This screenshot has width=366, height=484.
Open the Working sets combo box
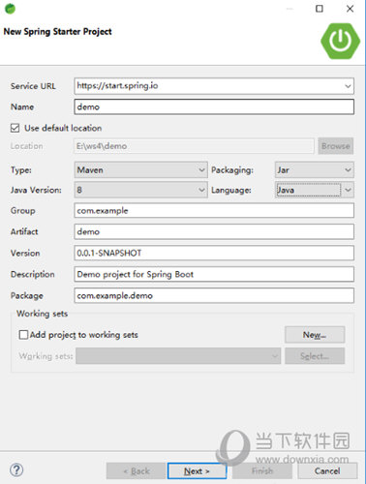178,356
